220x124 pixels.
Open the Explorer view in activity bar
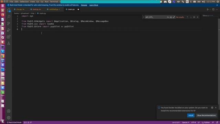coord(9,10)
